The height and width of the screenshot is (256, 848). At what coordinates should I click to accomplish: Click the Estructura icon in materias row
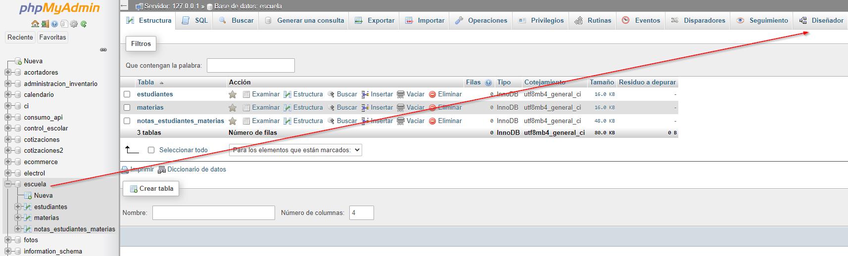coord(287,108)
